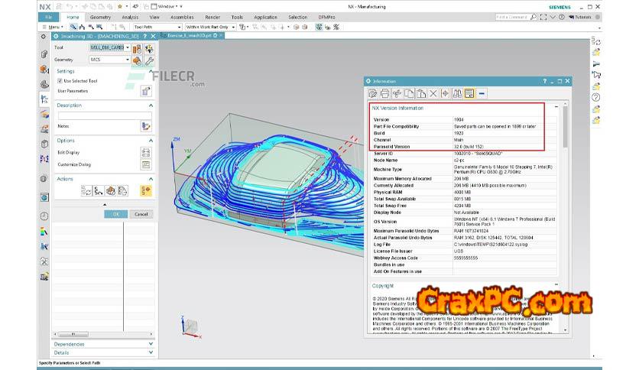Expand the Dependencies section

coord(103,345)
